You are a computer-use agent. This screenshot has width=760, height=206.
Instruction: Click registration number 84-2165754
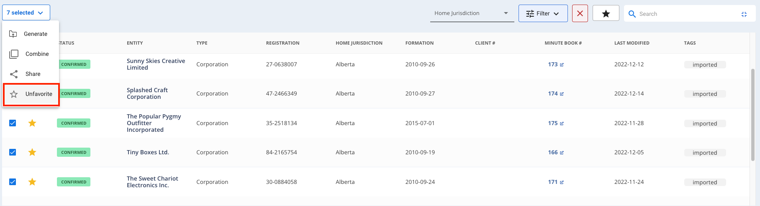tap(281, 152)
